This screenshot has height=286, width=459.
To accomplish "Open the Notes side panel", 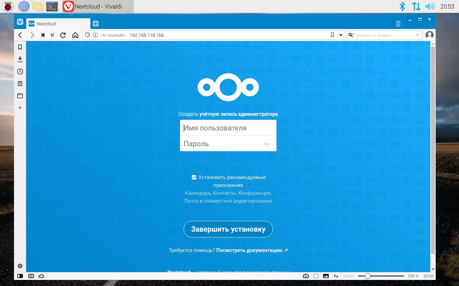I will (x=20, y=84).
